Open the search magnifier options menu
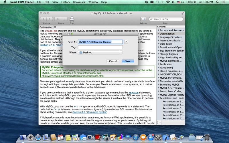 click(x=151, y=19)
